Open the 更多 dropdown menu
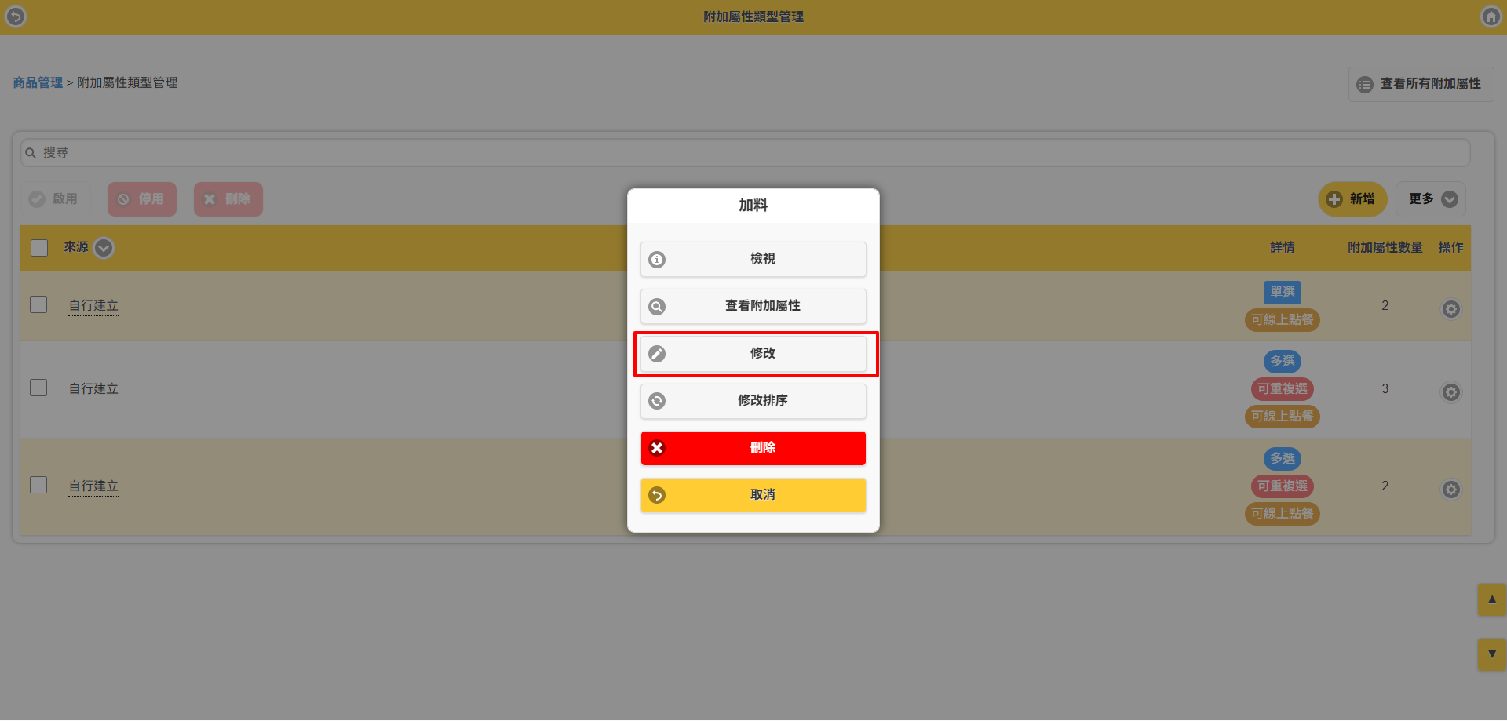The image size is (1507, 721). (1431, 199)
